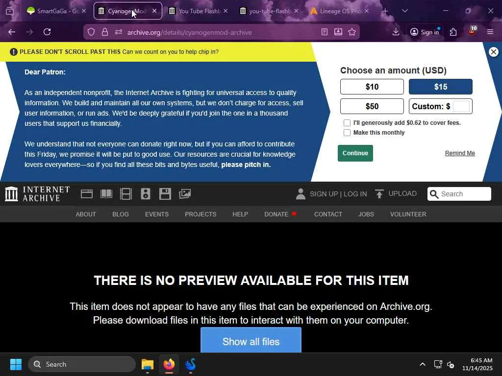Image resolution: width=502 pixels, height=376 pixels.
Task: Check the add $0.62 to cover fees box
Action: click(x=347, y=123)
